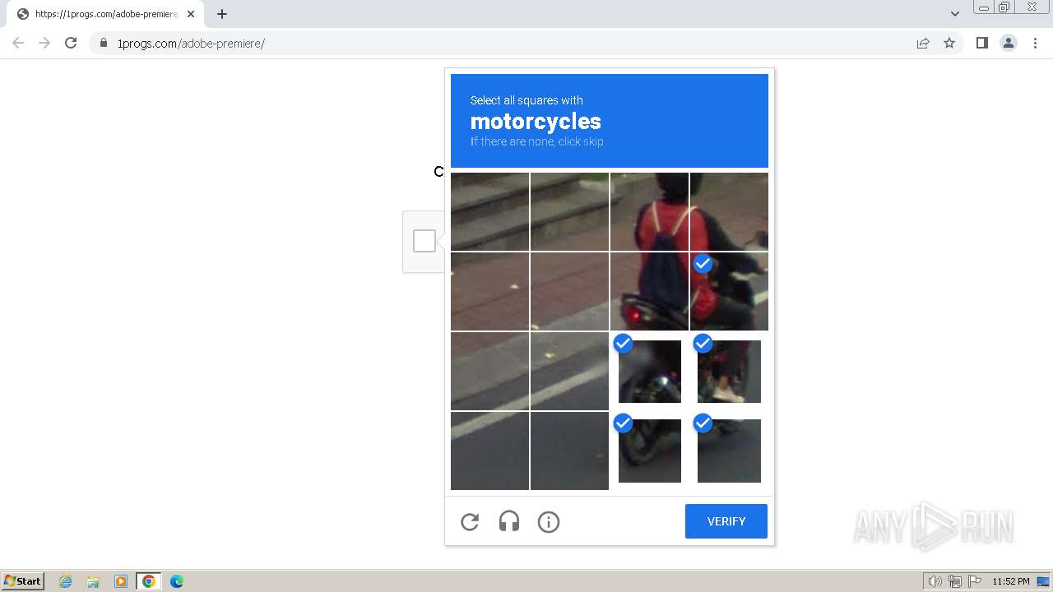Open File Explorer from the taskbar

[x=93, y=581]
